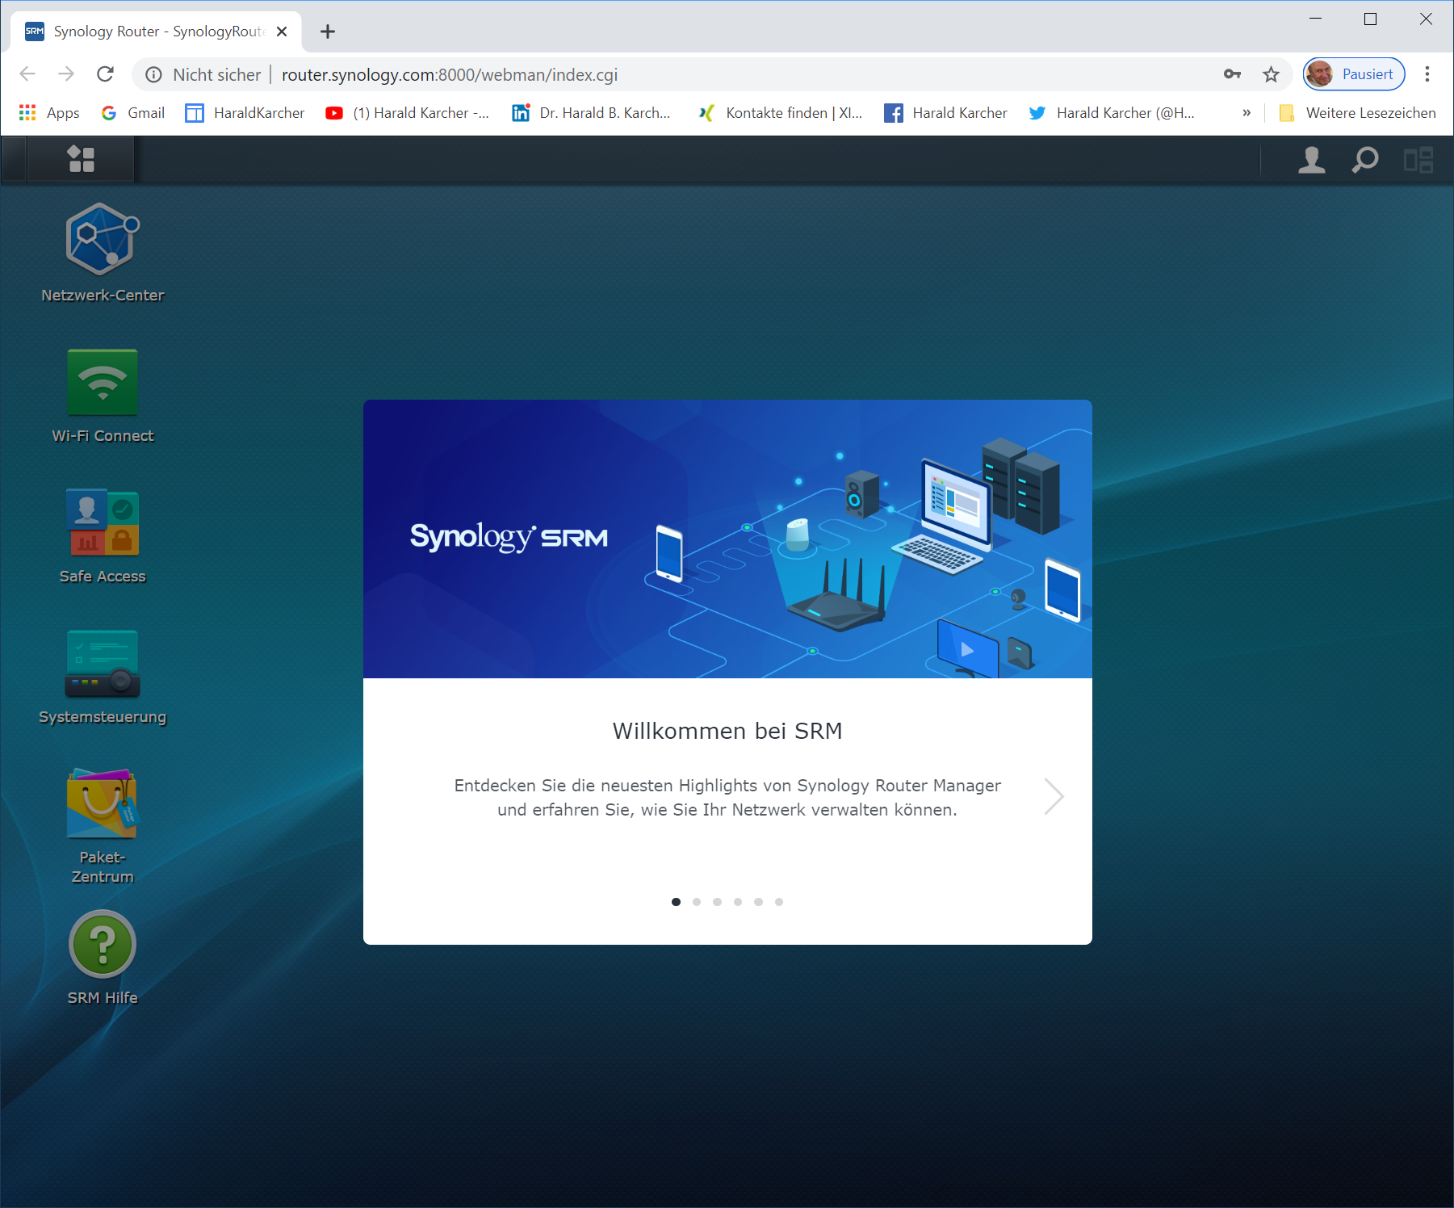Screen dimensions: 1454x1208
Task: Click the Synology SRM welcome banner image
Action: click(727, 539)
